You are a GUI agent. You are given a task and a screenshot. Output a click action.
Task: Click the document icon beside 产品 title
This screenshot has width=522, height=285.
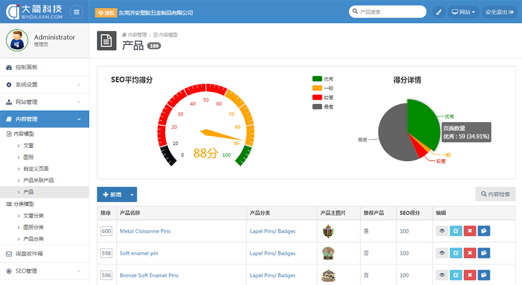107,40
